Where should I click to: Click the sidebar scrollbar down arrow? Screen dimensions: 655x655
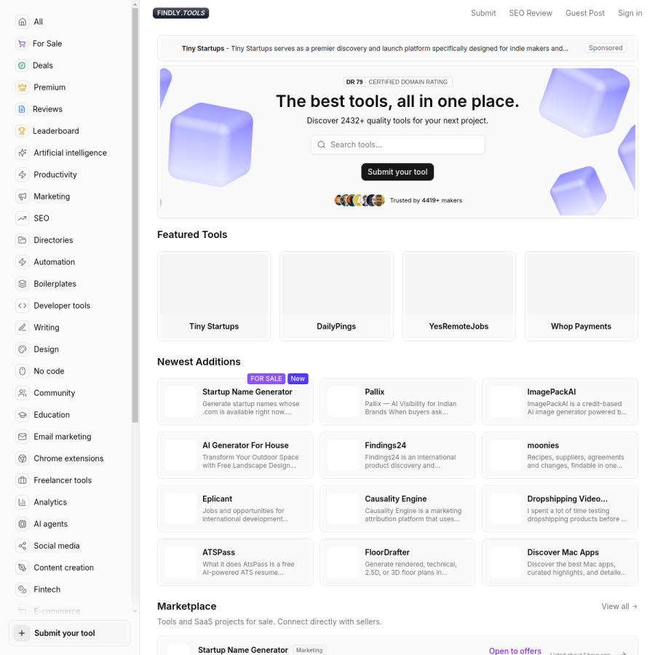point(135,611)
